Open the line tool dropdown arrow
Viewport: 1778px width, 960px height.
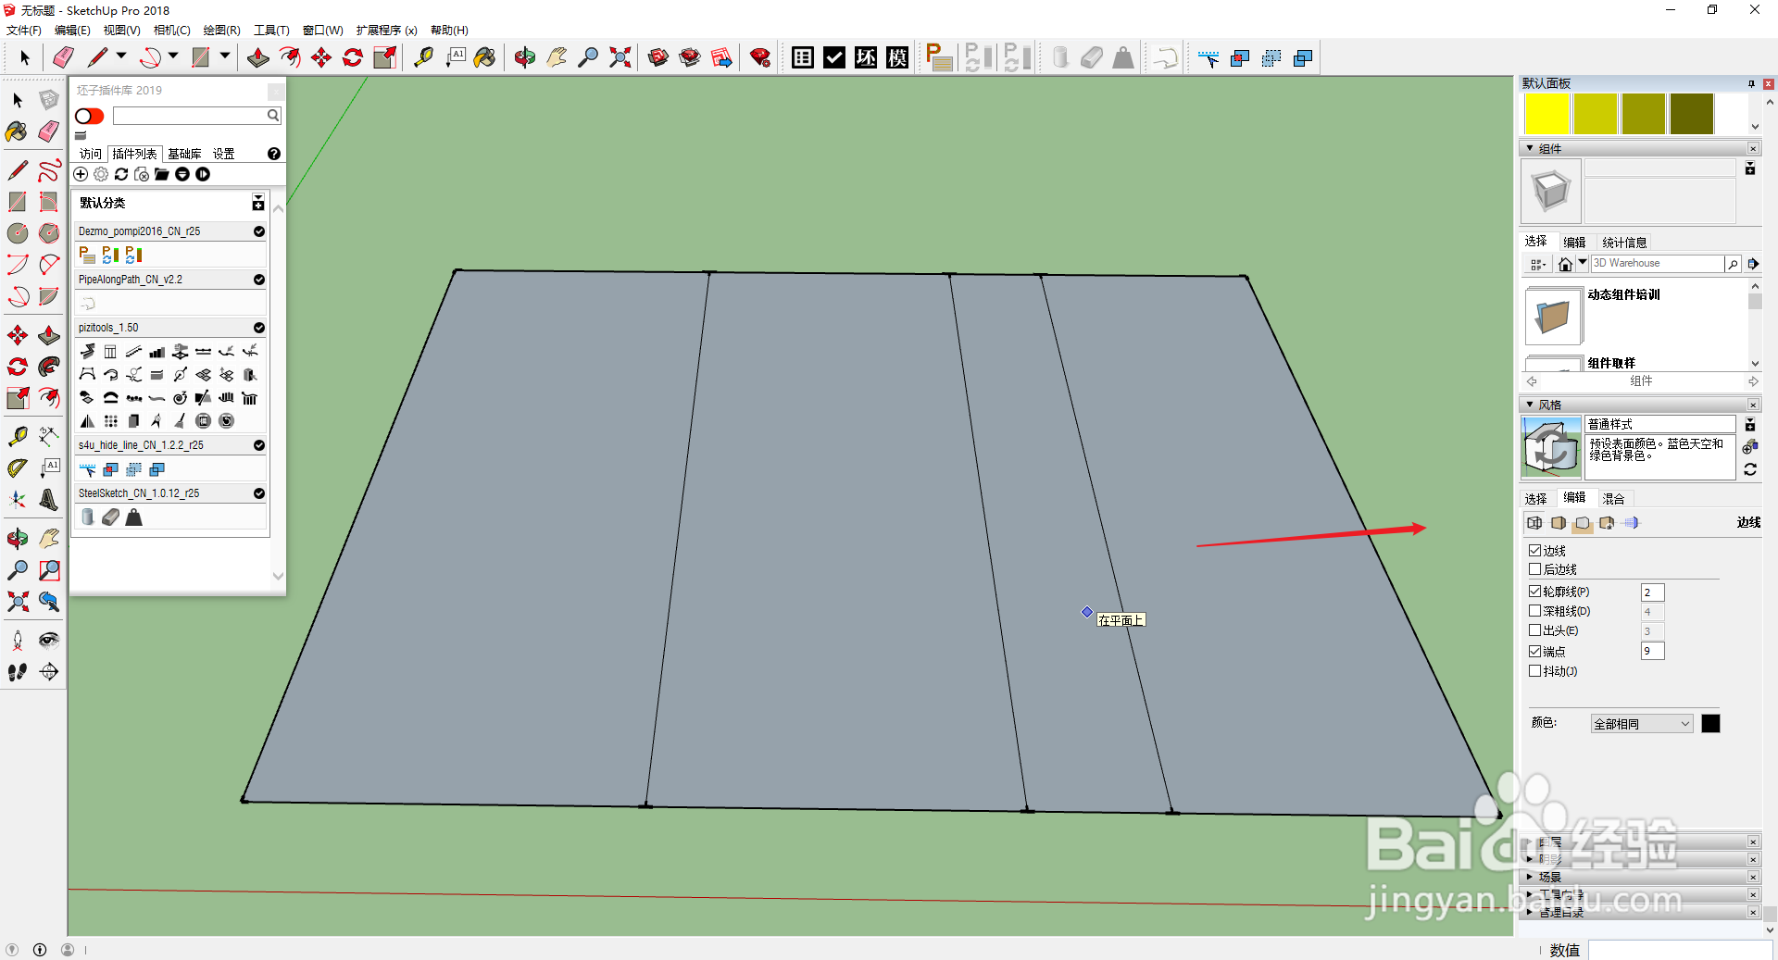pos(121,56)
